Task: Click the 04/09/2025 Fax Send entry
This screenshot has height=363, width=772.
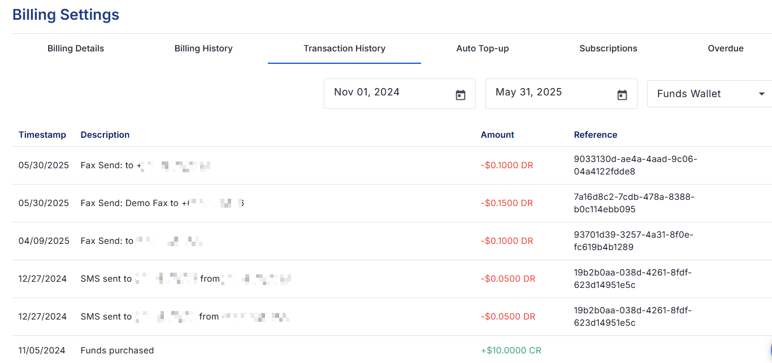Action: 107,241
